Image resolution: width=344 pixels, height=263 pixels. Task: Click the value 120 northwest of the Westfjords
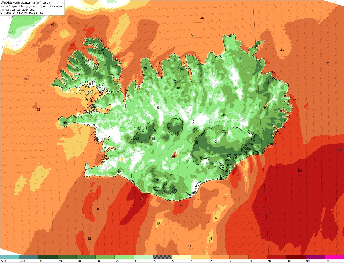[71, 45]
